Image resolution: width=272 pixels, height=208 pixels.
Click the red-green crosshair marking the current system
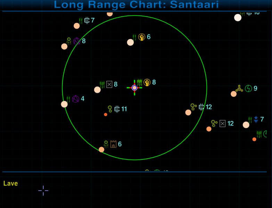click(x=134, y=88)
